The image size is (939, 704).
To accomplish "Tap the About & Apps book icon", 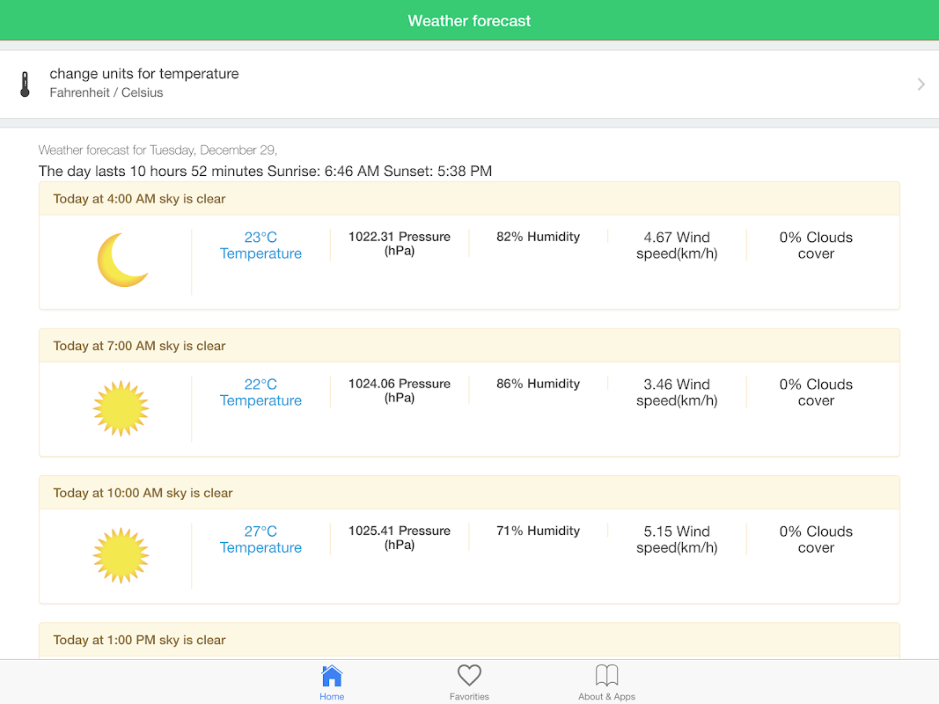I will pos(607,676).
